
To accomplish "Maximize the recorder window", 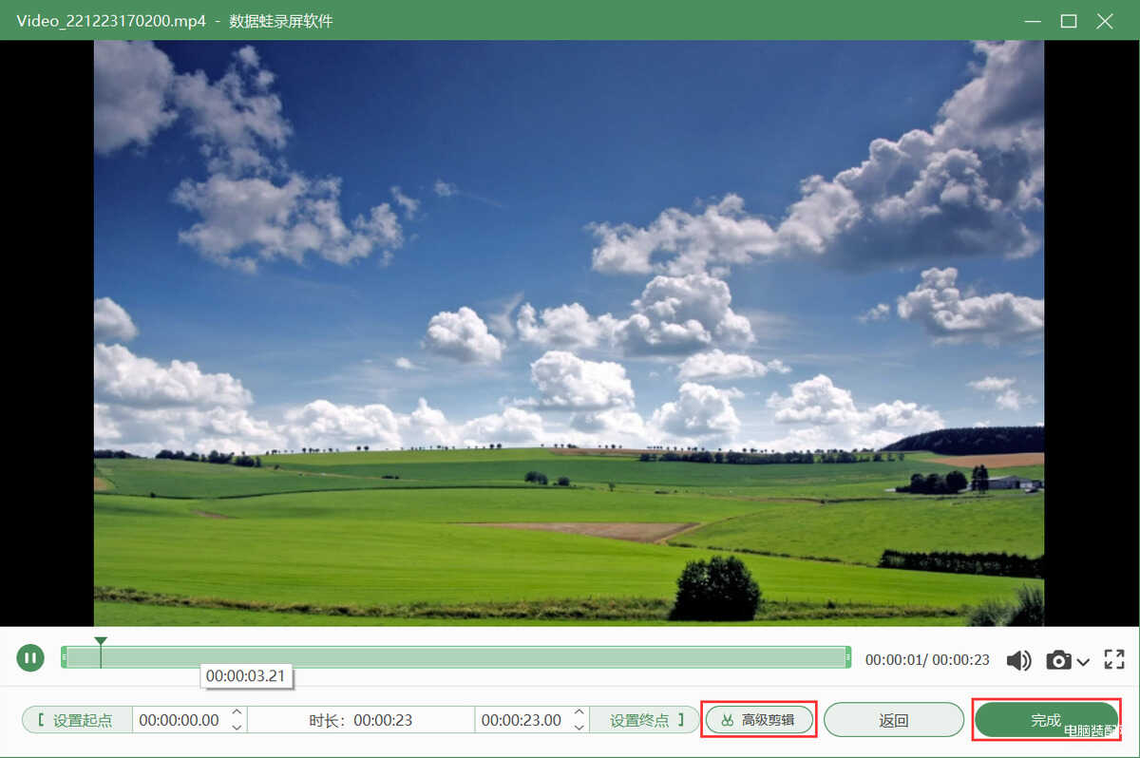I will coord(1069,20).
